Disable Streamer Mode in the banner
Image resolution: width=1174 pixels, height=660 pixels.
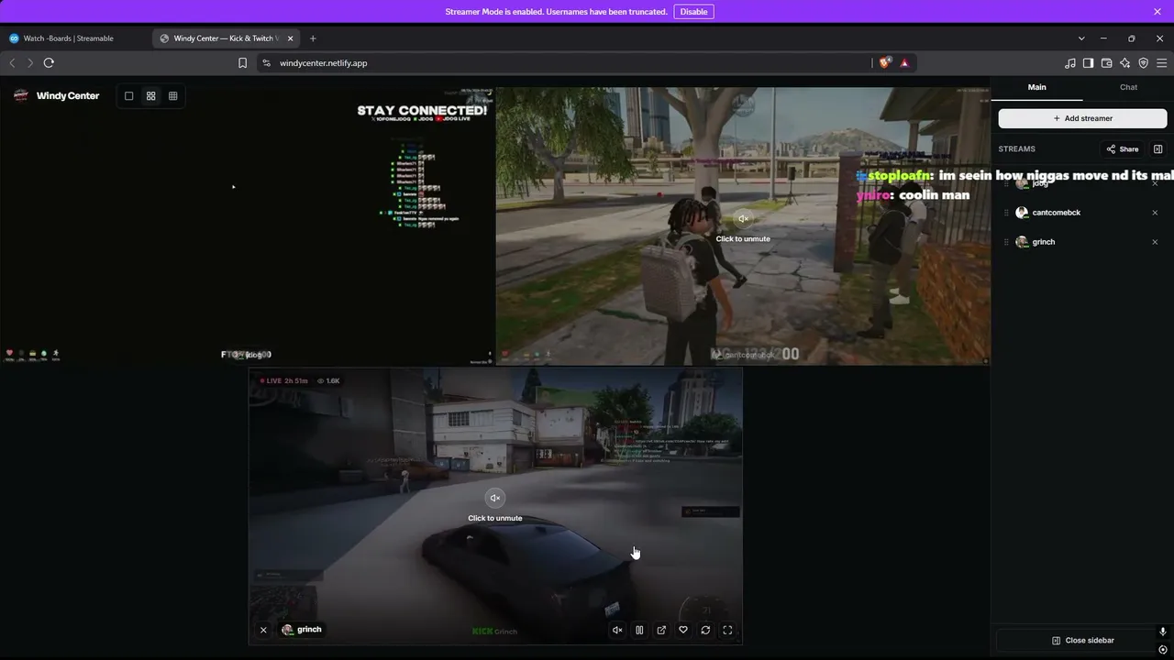point(693,12)
